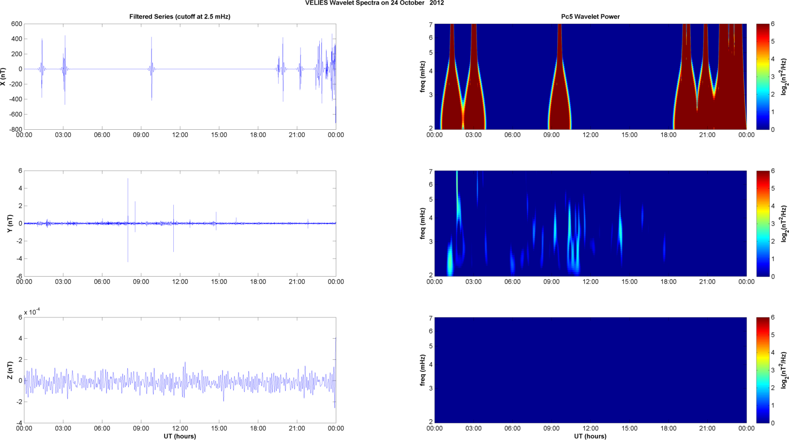The image size is (789, 440).
Task: Click the X component filtered time series plot
Action: (180, 77)
